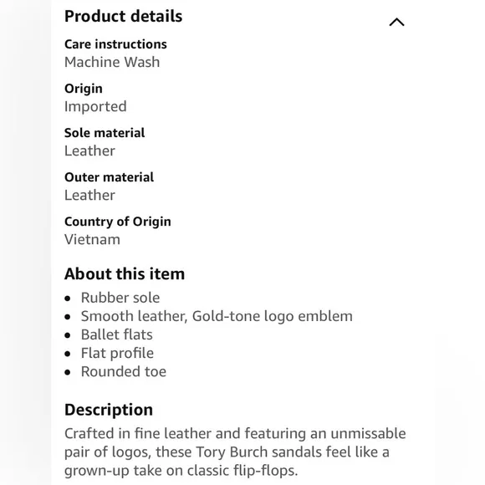Select the Sole material label
Viewport: 485px width, 485px height.
tap(105, 133)
